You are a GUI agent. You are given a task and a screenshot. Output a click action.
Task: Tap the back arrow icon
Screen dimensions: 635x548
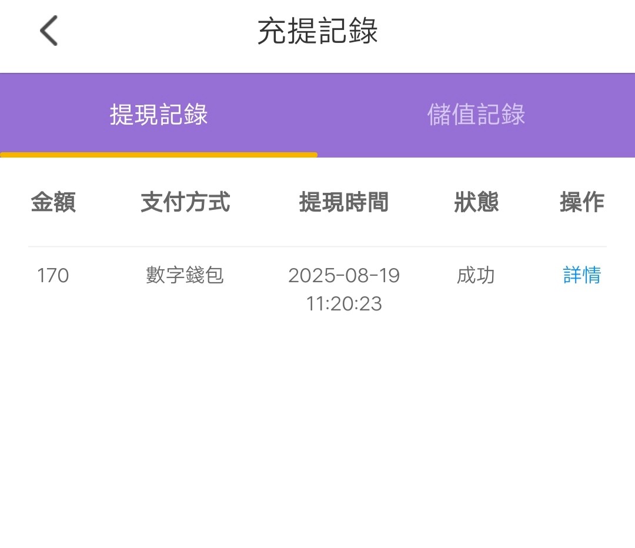[x=49, y=31]
